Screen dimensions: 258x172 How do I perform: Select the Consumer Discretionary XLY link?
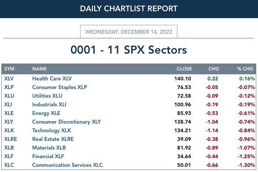coord(67,121)
